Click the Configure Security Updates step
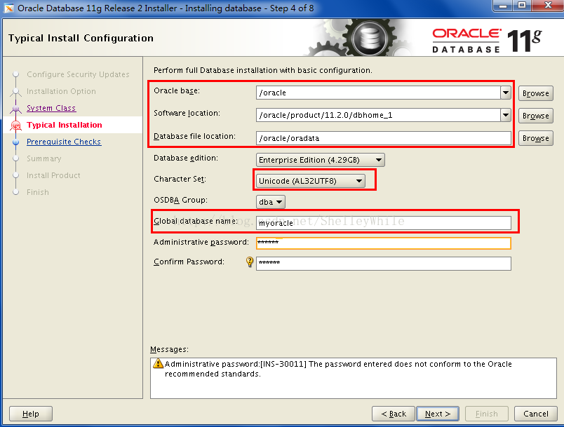 78,74
